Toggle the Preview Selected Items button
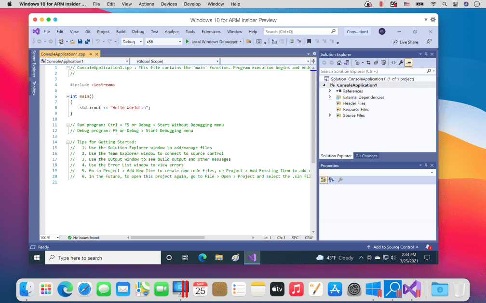This screenshot has height=303, width=486. pyautogui.click(x=408, y=63)
